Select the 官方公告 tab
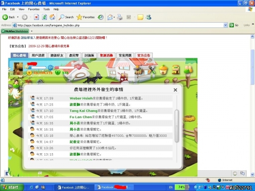This screenshot has width=255, height=191. pyautogui.click(x=144, y=55)
